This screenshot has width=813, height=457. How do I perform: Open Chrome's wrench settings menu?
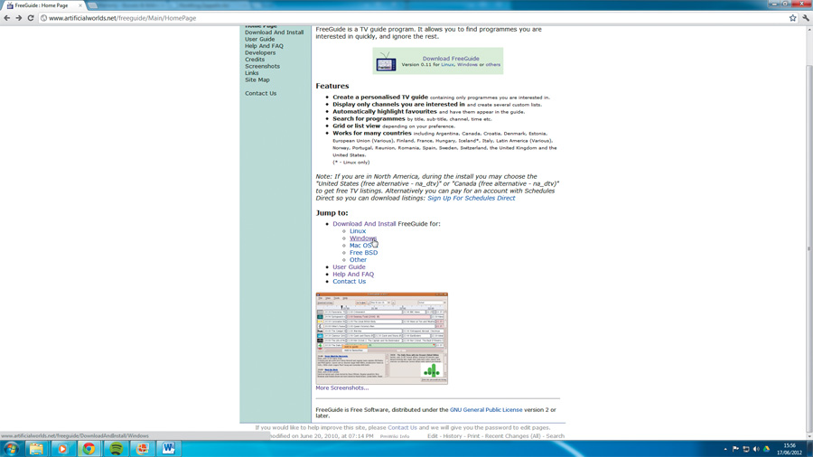806,18
